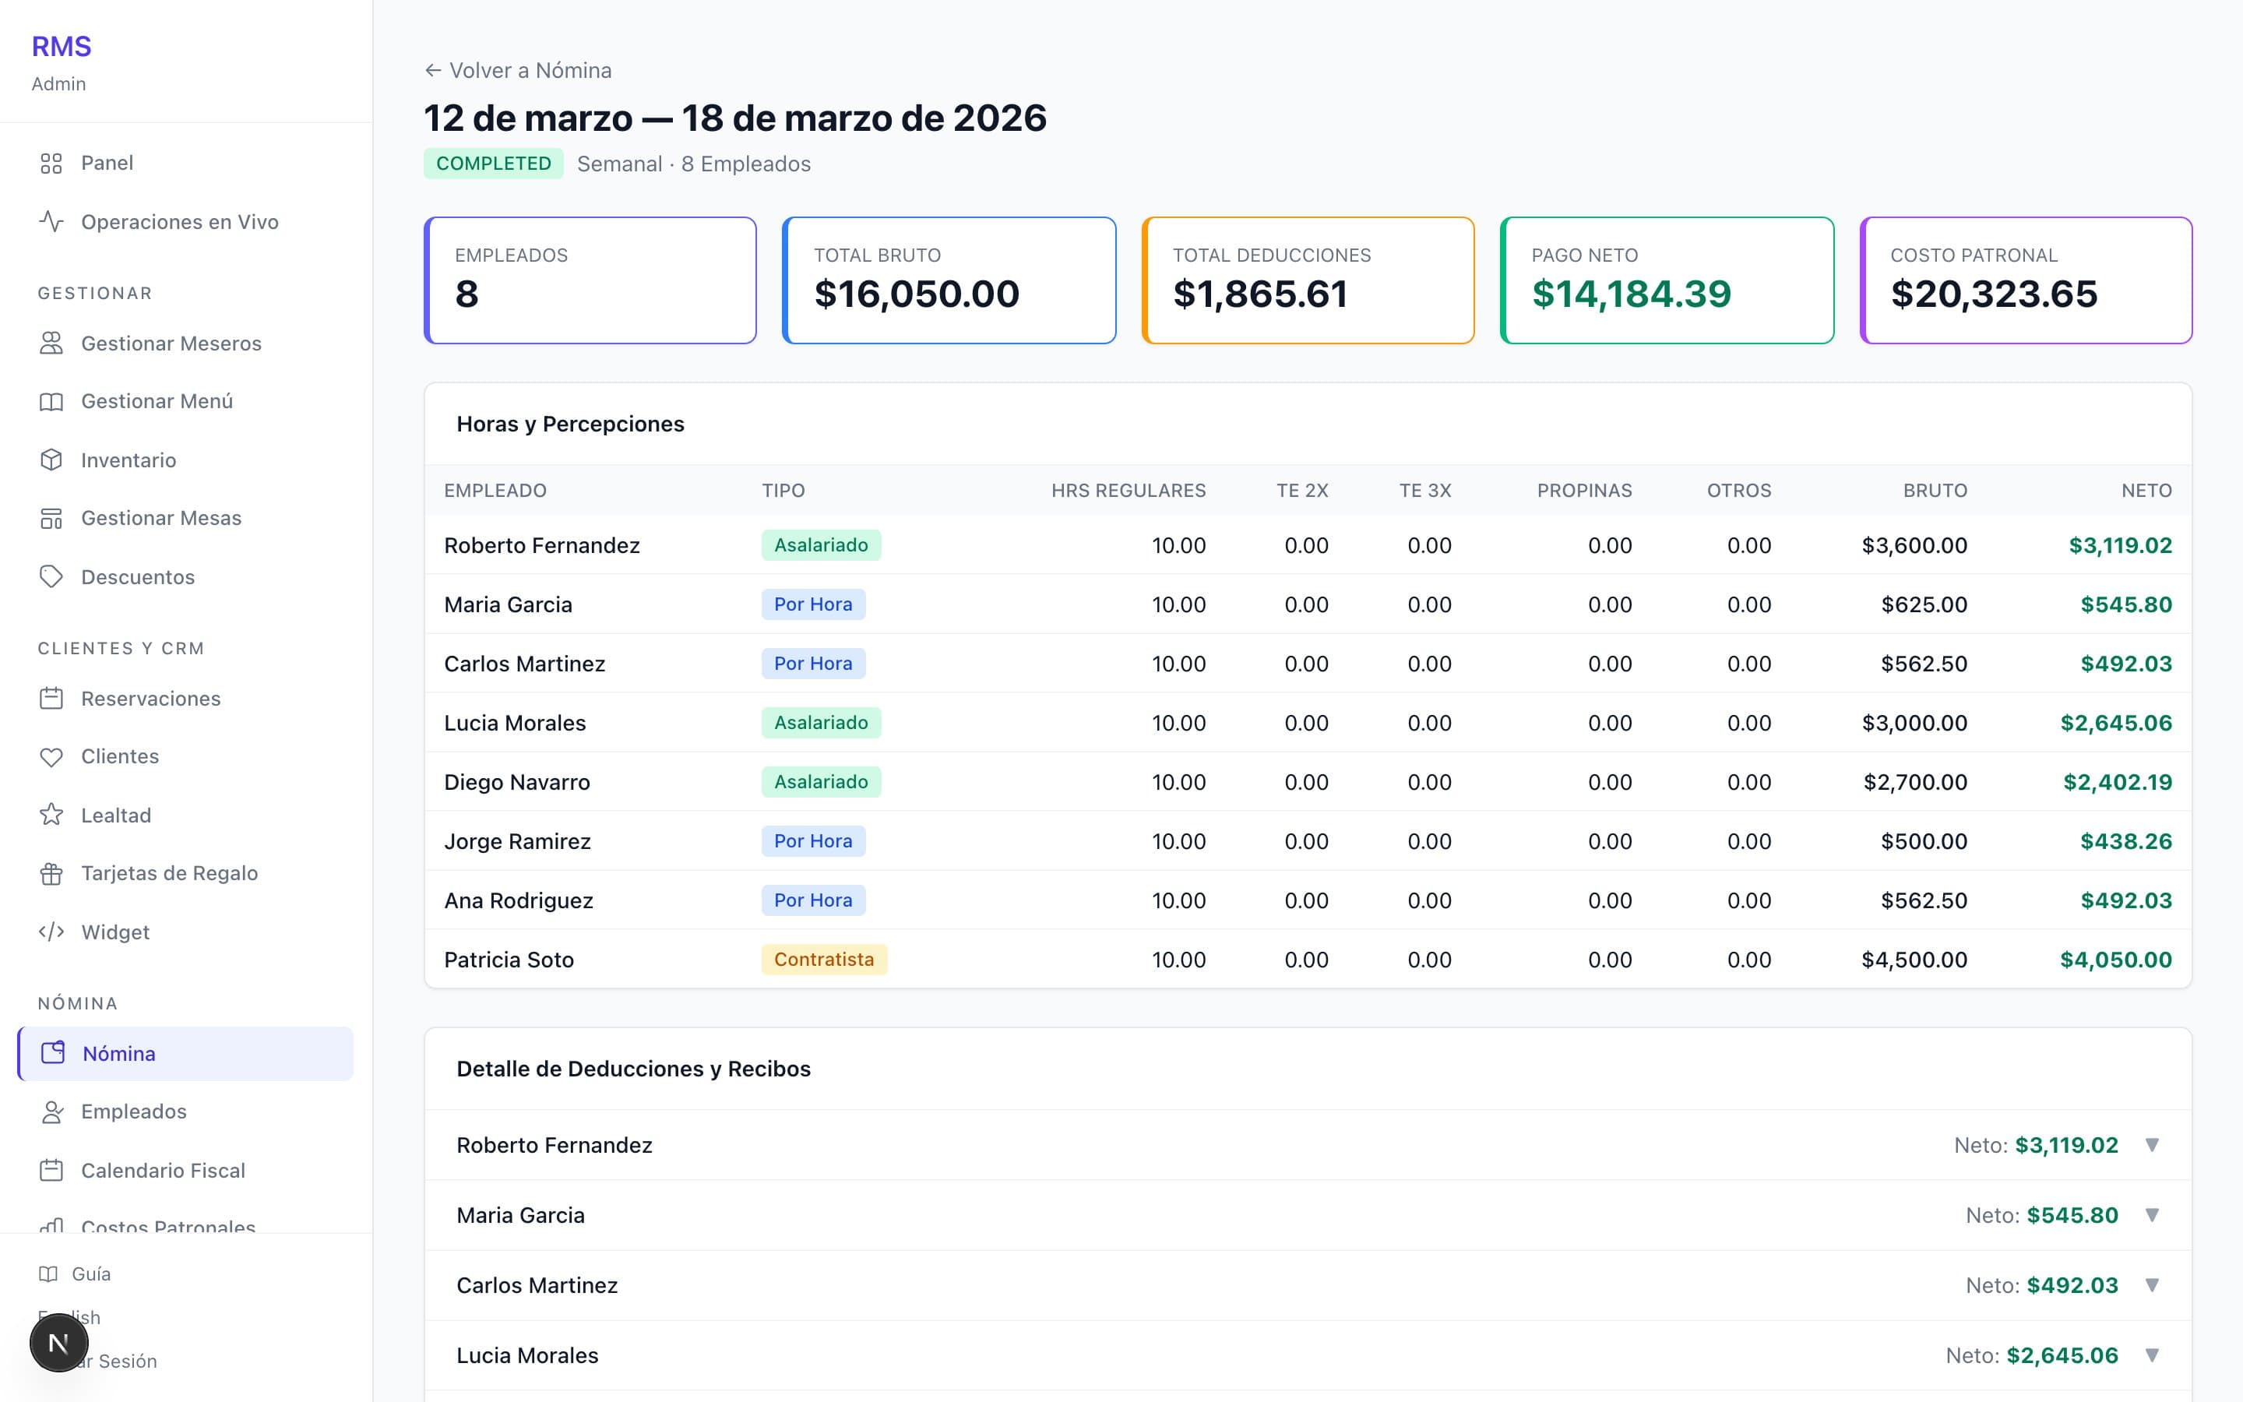Click the Nómina wallet icon

click(53, 1053)
